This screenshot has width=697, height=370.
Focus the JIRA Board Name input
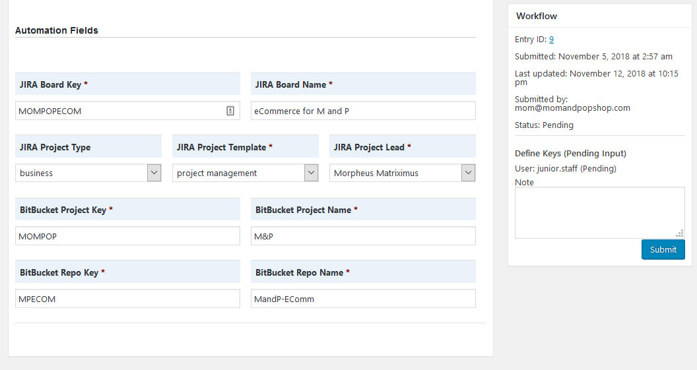[363, 111]
